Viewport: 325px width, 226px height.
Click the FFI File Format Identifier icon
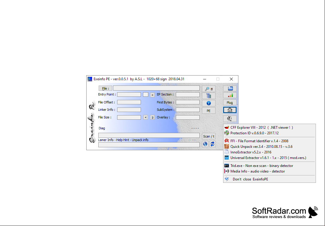coord(227,141)
